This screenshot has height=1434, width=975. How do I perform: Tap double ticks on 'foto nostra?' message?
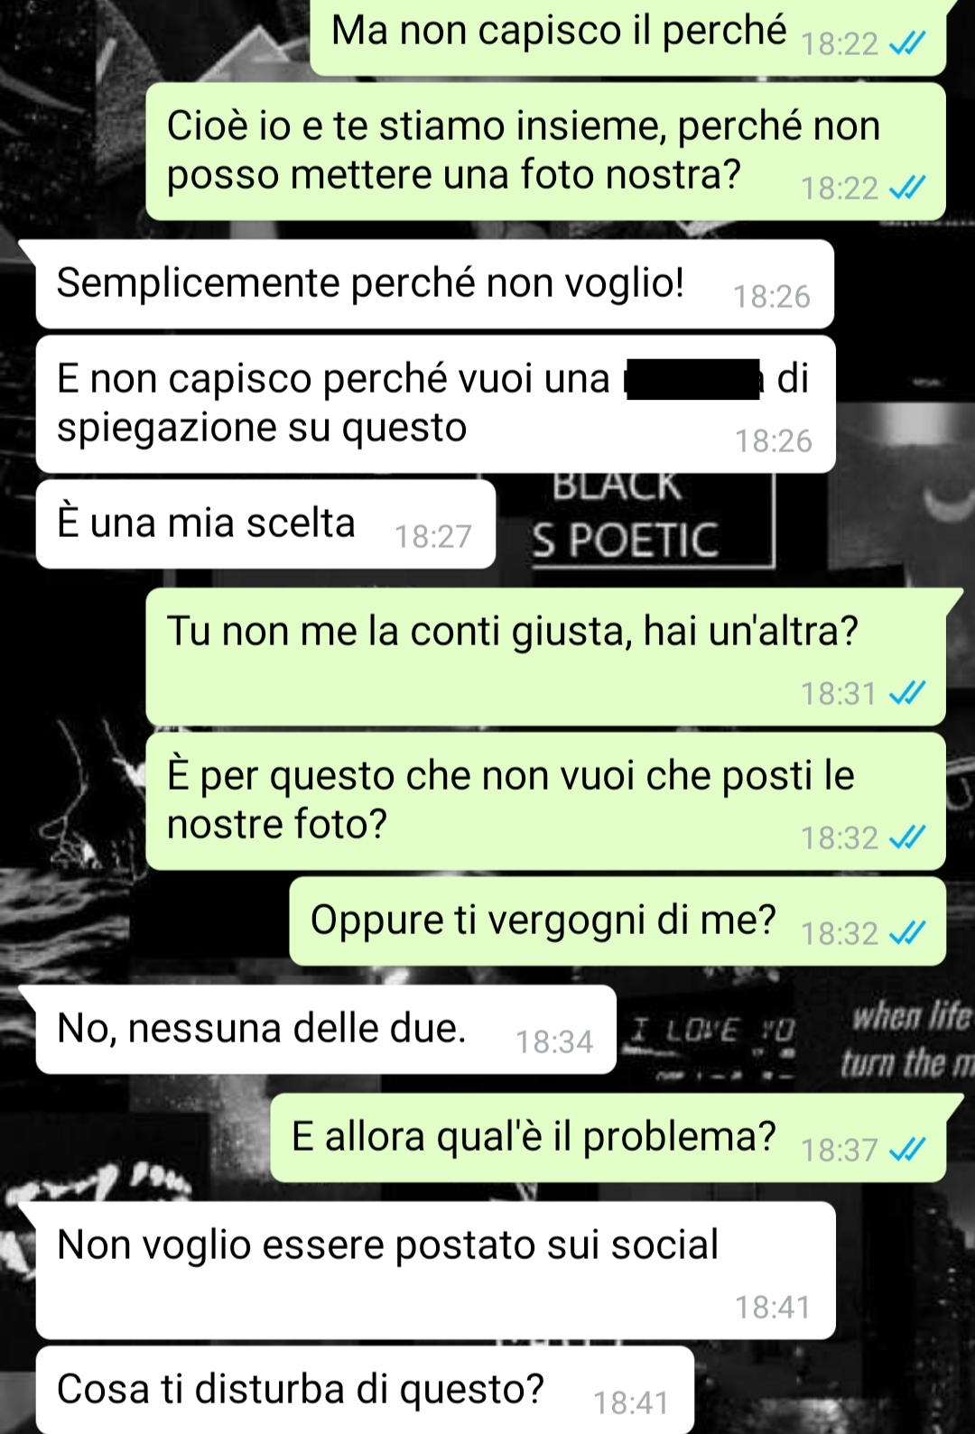pos(907,188)
